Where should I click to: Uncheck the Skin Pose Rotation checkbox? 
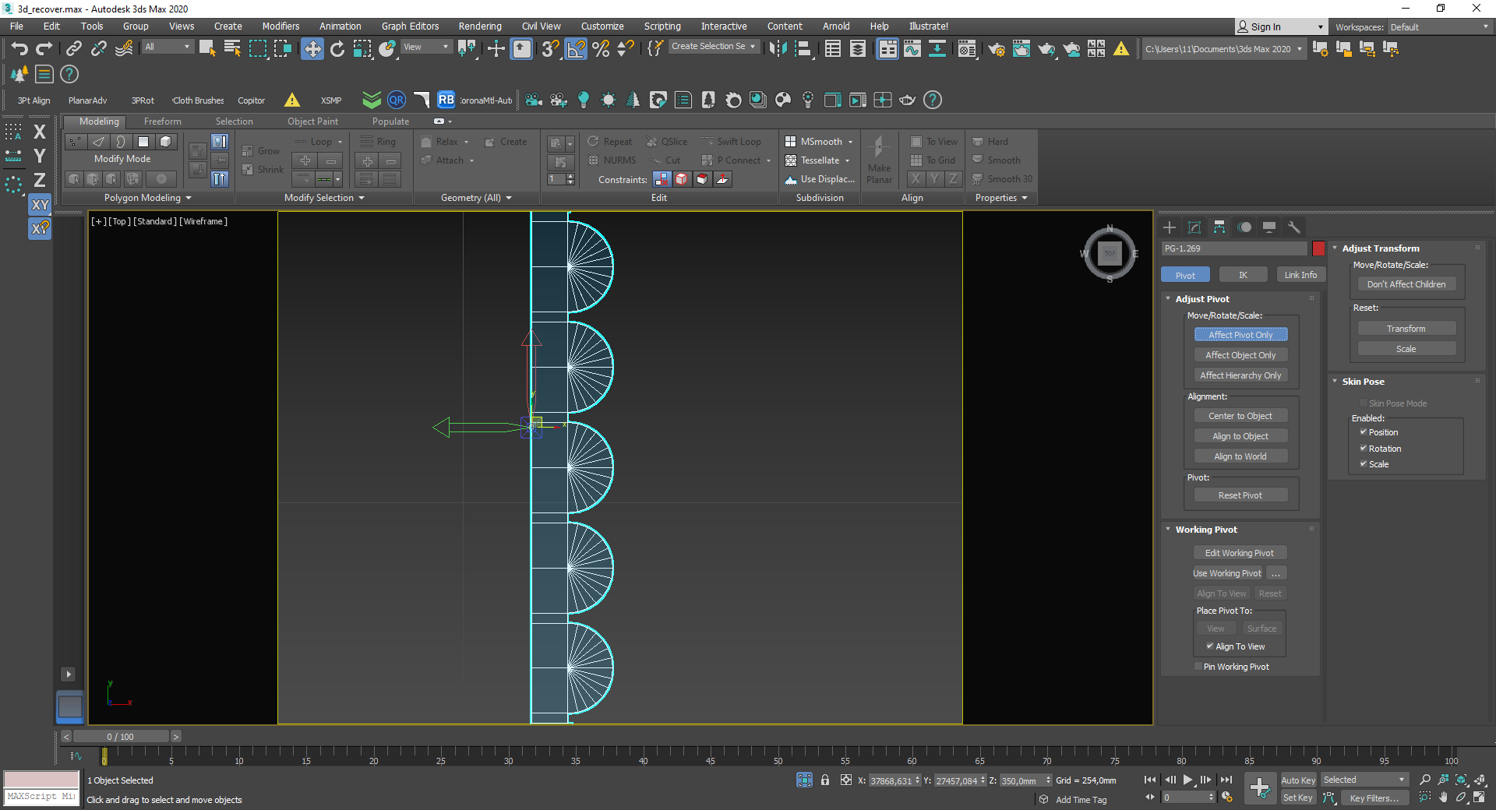(x=1364, y=449)
